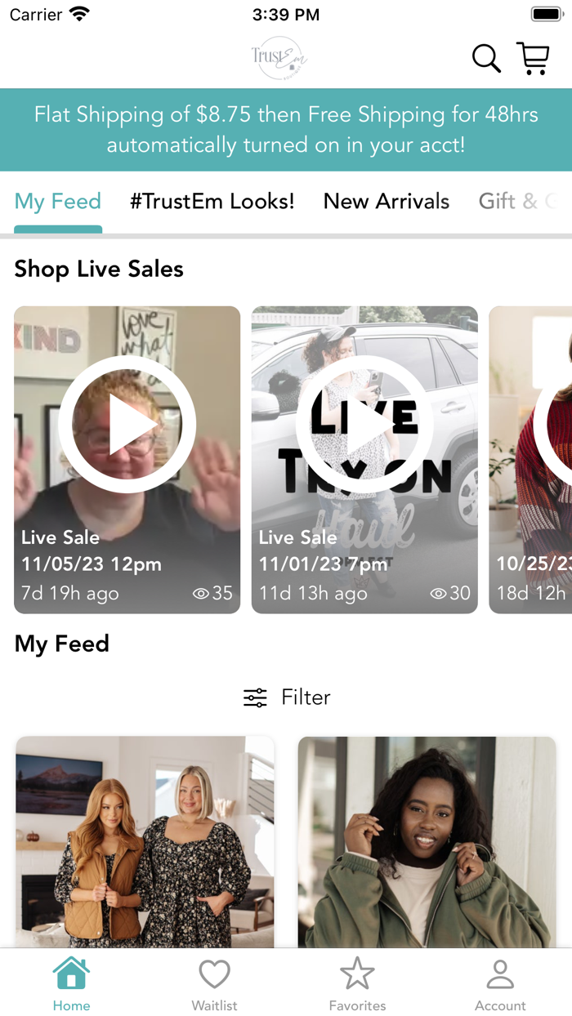The width and height of the screenshot is (572, 1016).
Task: Select the My Feed tab
Action: (58, 201)
